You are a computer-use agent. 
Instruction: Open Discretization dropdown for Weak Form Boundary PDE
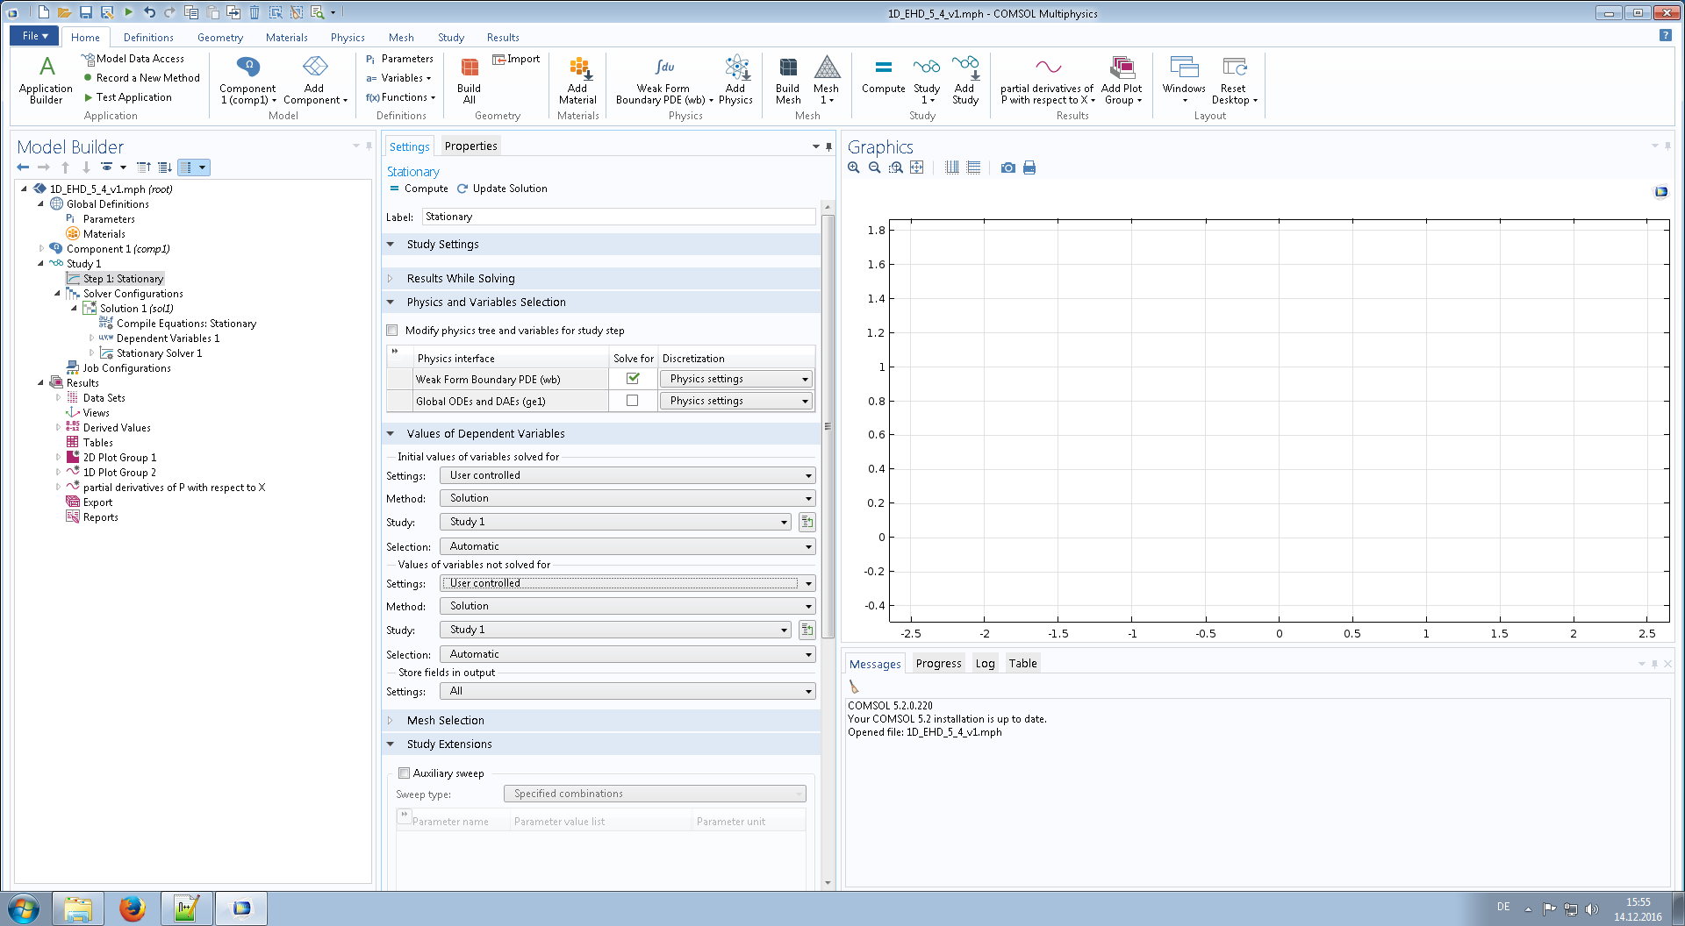(735, 379)
